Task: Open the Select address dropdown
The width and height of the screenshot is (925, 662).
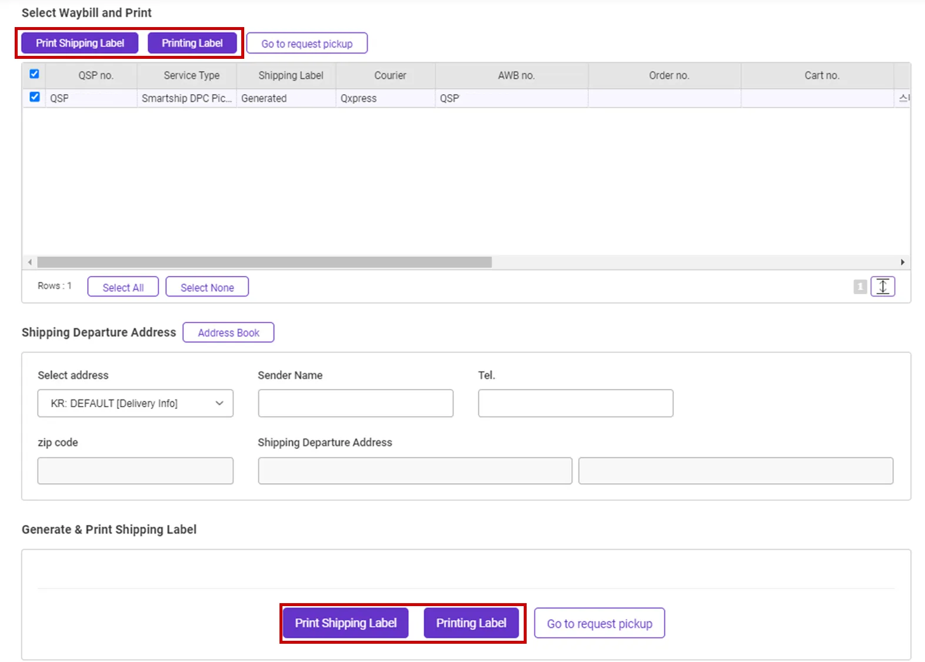Action: coord(135,403)
